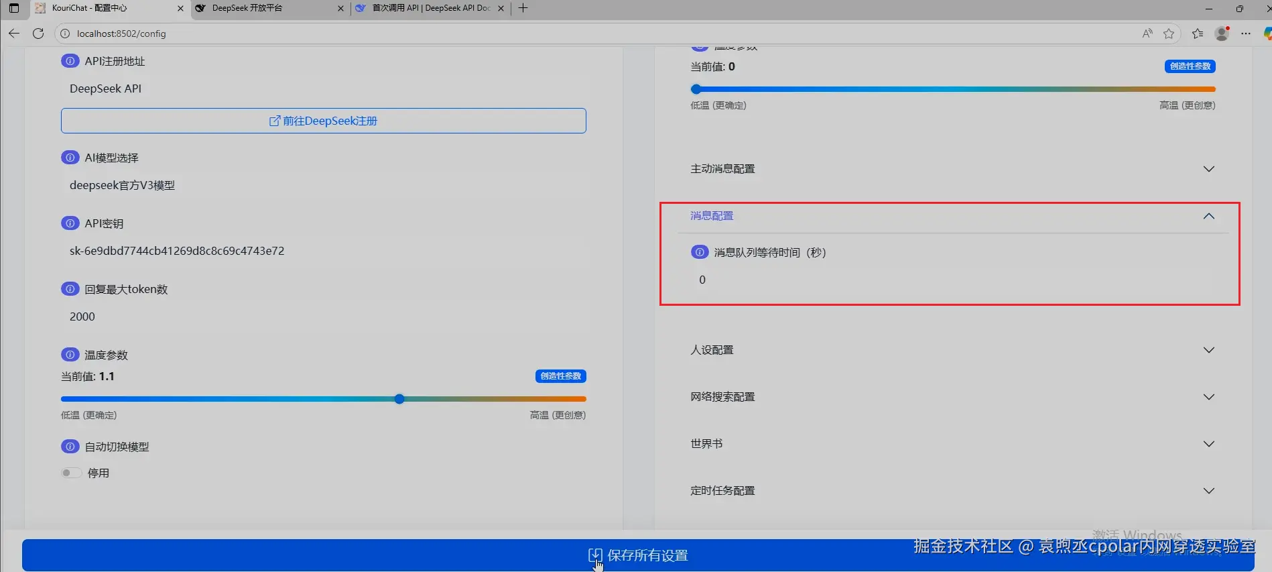Click the 前往DeepSeek注册 button

[x=324, y=121]
